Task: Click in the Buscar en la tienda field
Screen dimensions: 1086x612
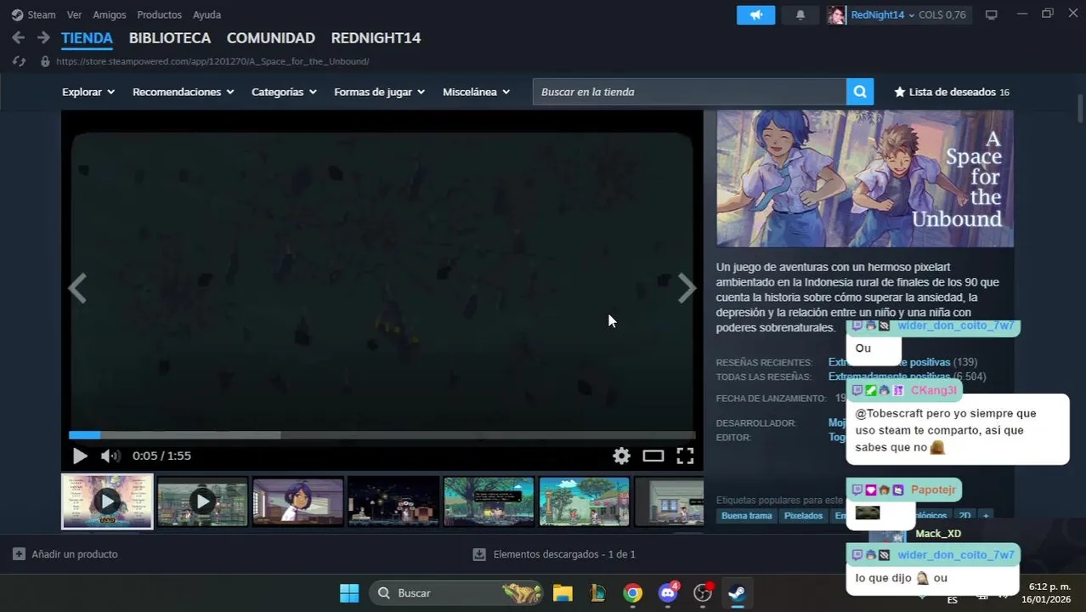Action: coord(689,92)
